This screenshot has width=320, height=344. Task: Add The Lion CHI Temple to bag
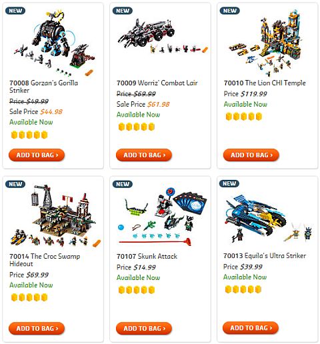tap(251, 155)
